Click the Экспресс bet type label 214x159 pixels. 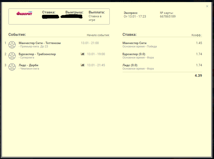click(x=130, y=13)
